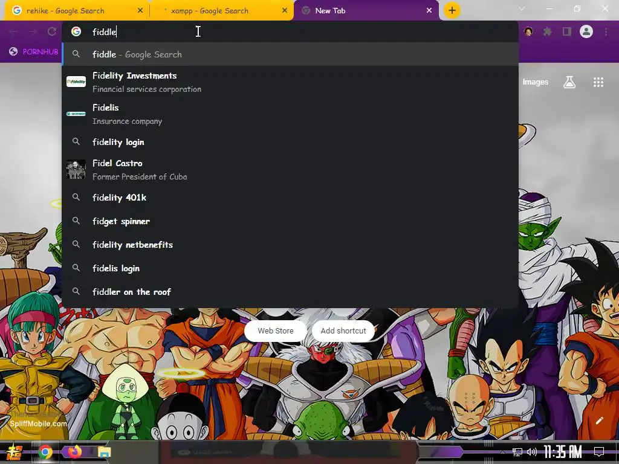Open the Search Labs flask icon
Image resolution: width=619 pixels, height=464 pixels.
tap(569, 82)
